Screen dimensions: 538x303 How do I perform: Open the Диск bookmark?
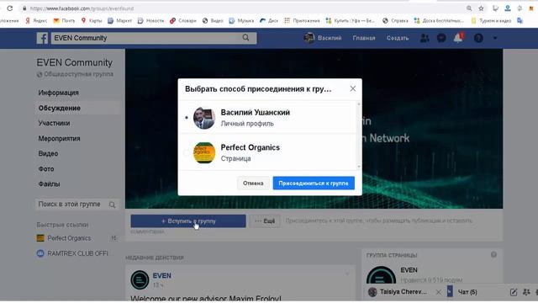tap(269, 20)
